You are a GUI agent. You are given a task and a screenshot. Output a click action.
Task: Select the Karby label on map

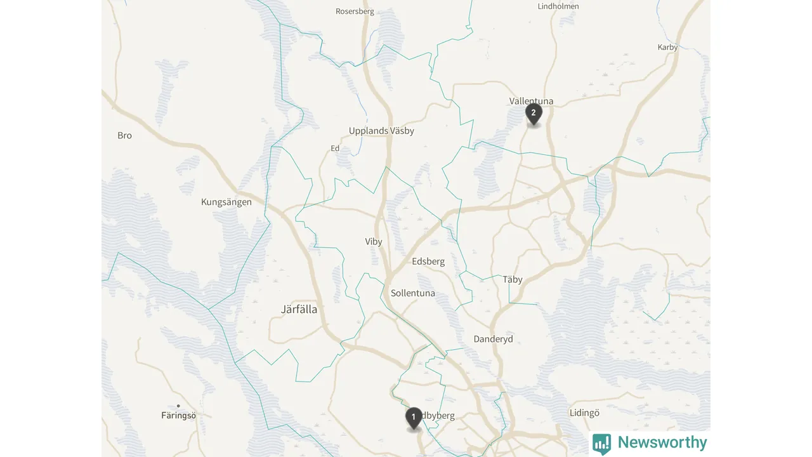pos(667,48)
